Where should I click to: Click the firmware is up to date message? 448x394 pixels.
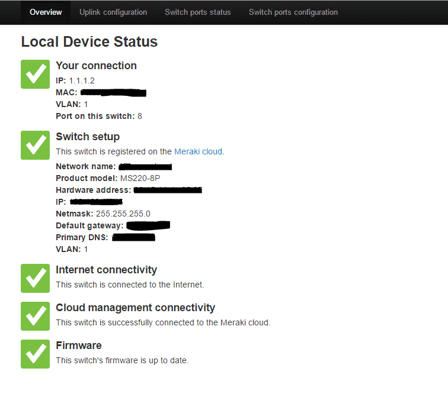click(122, 360)
